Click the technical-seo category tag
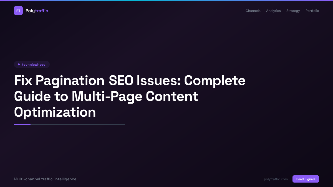This screenshot has width=333, height=187. click(x=32, y=65)
